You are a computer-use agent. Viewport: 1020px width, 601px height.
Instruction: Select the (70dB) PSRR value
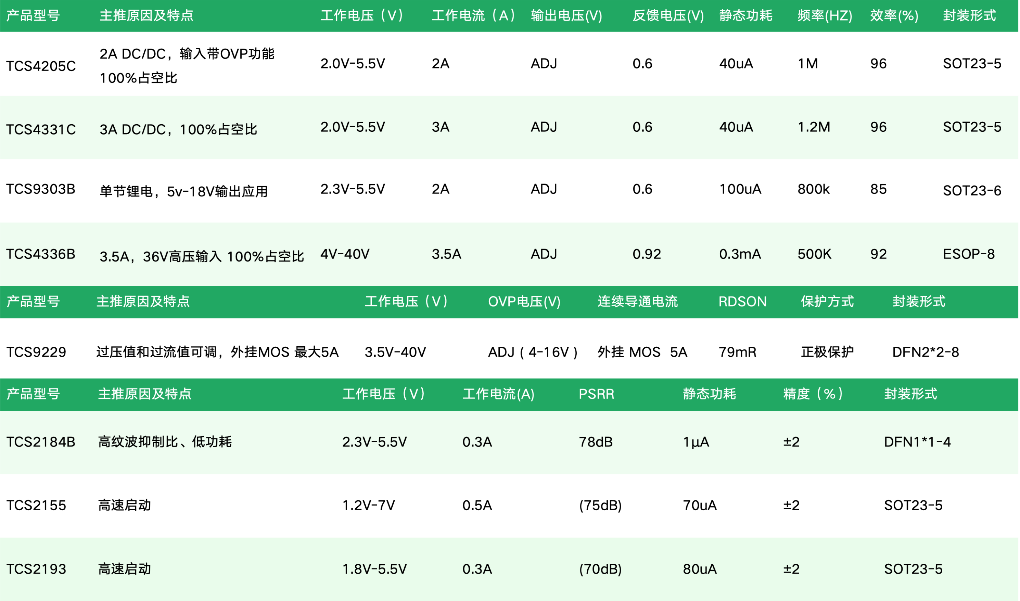(x=600, y=570)
